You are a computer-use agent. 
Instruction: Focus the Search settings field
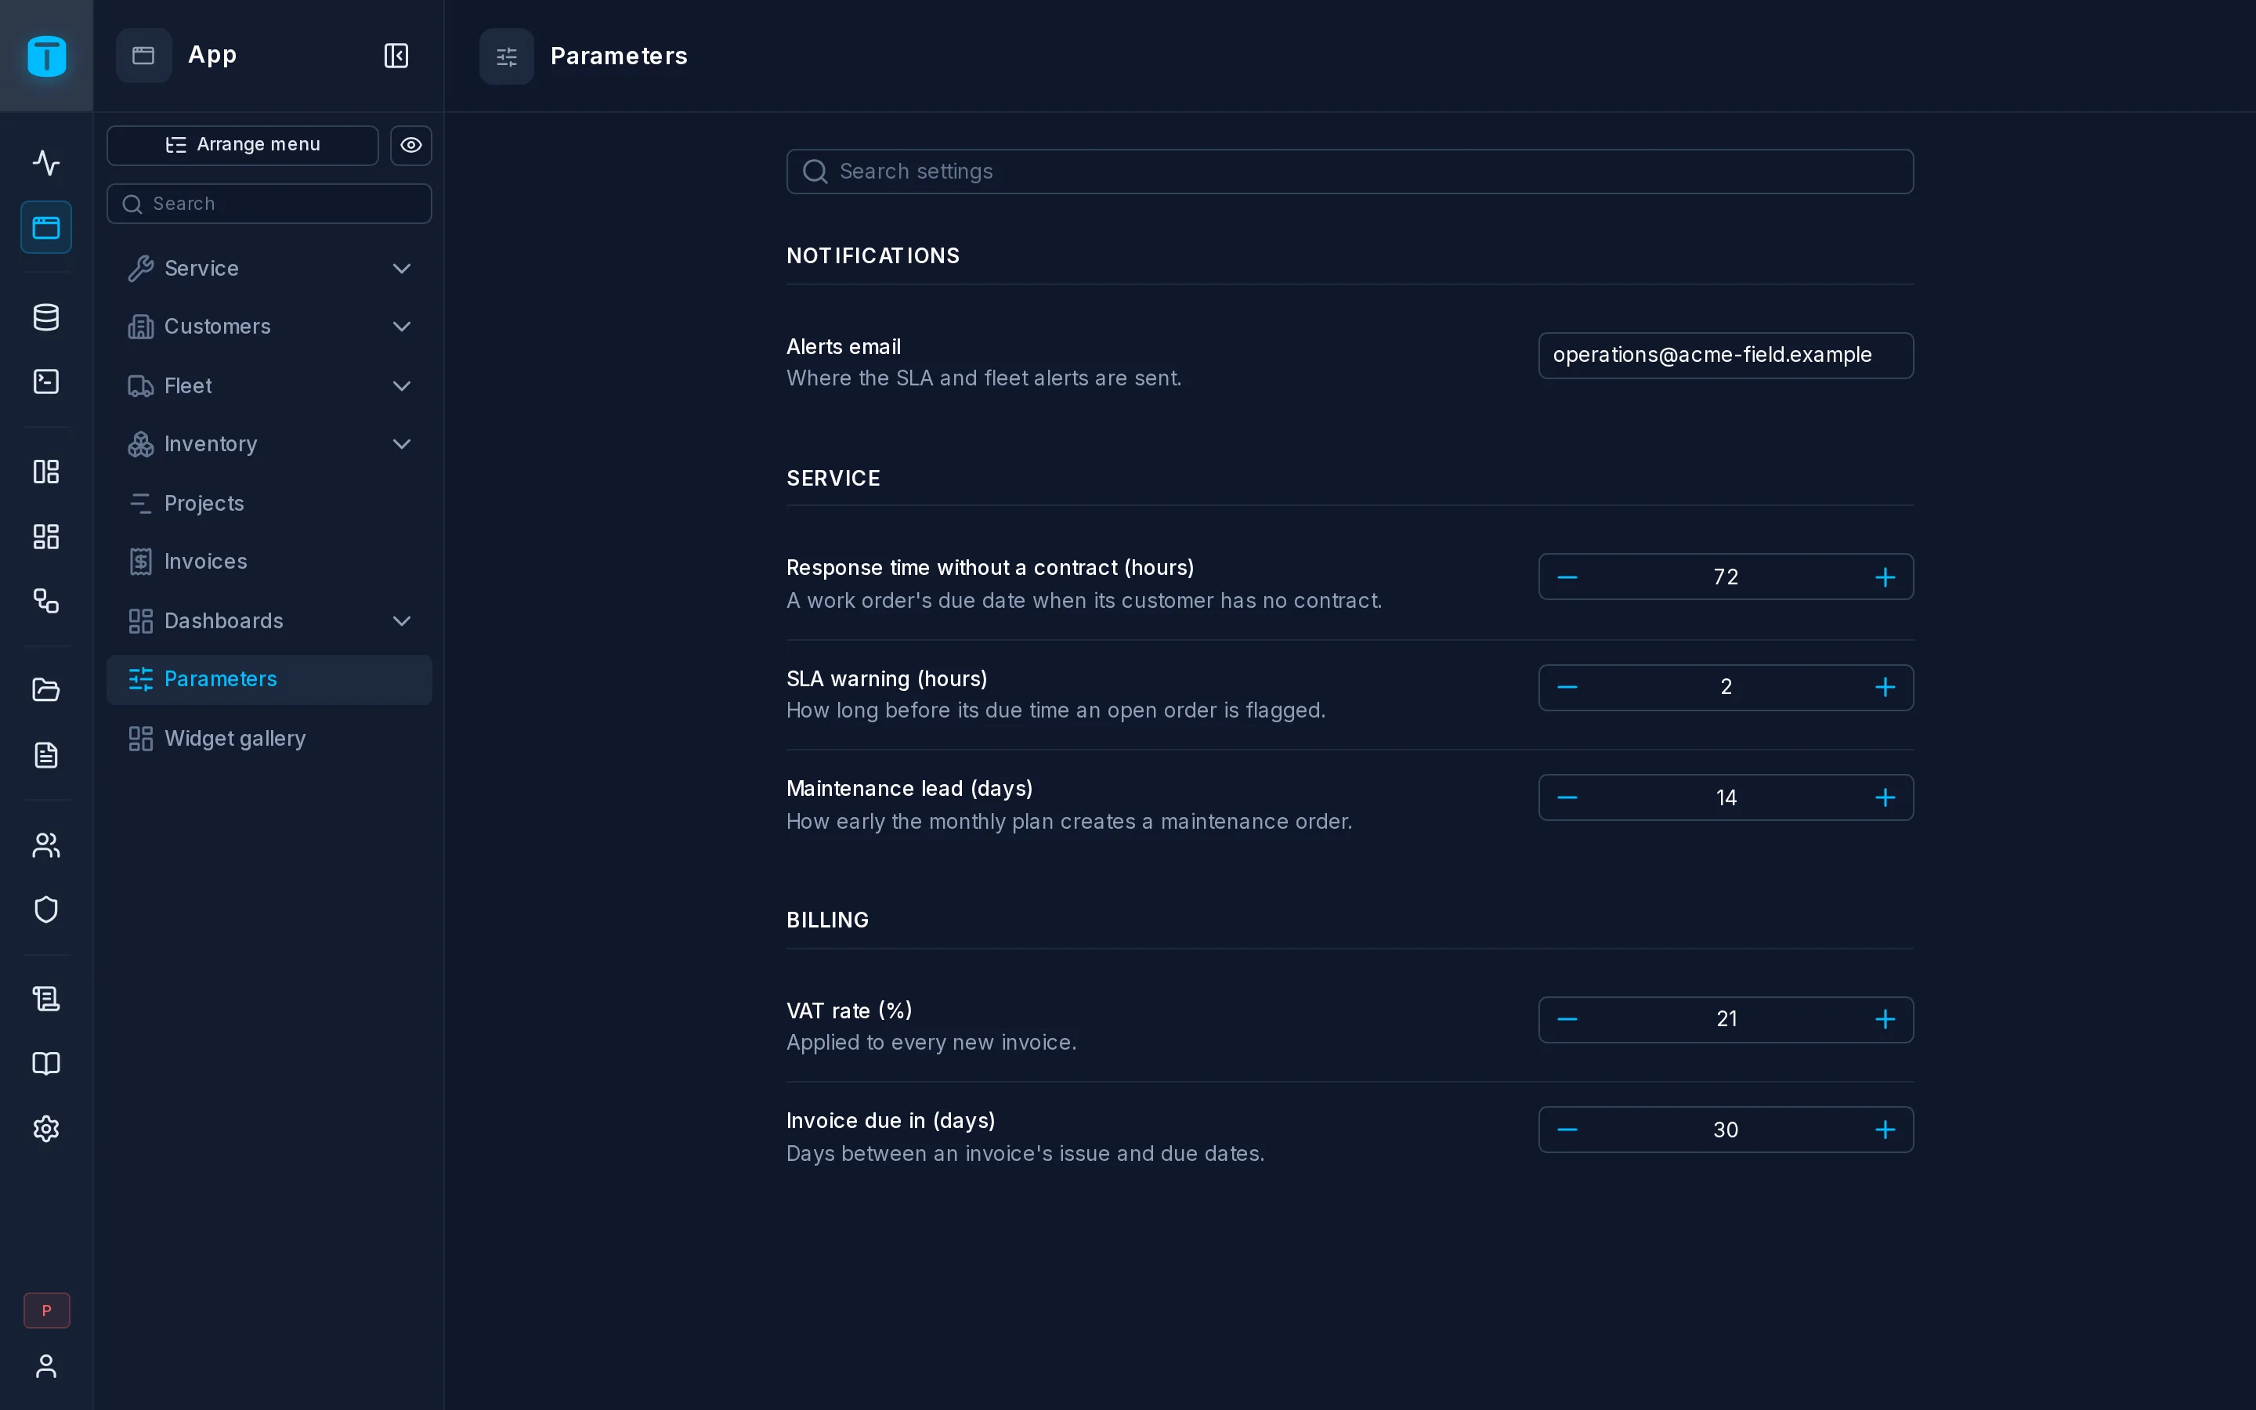click(x=1350, y=172)
